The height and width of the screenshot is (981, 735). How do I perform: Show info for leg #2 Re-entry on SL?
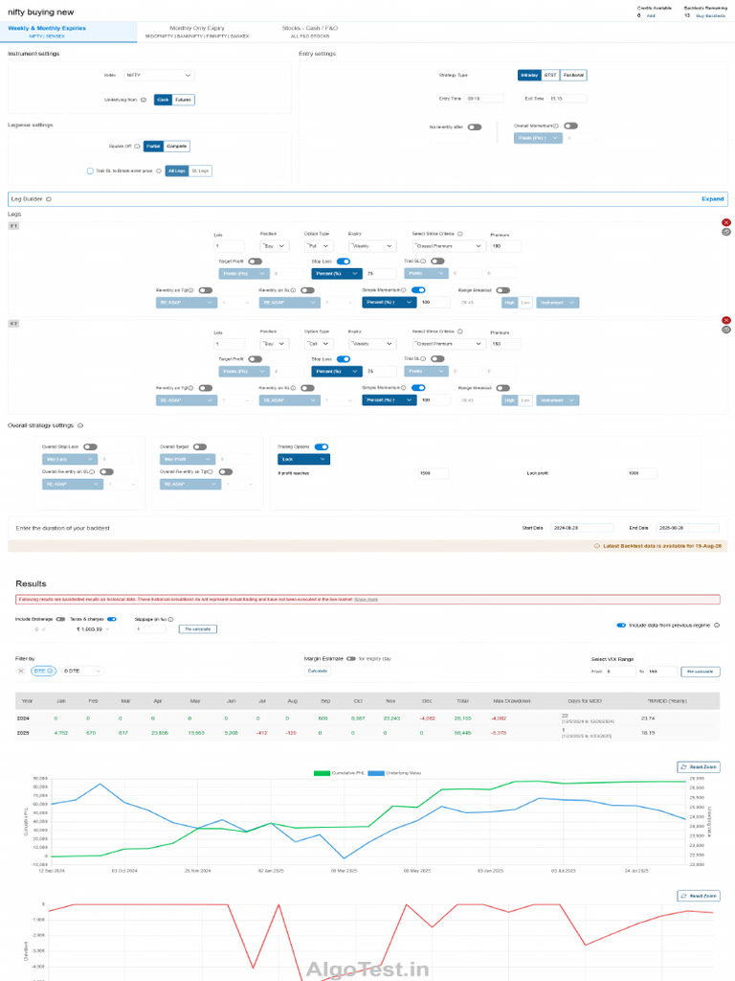coord(295,388)
